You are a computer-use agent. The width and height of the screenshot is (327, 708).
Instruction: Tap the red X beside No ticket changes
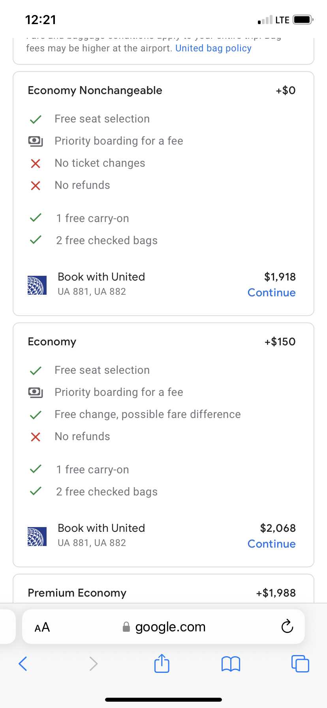click(x=36, y=163)
